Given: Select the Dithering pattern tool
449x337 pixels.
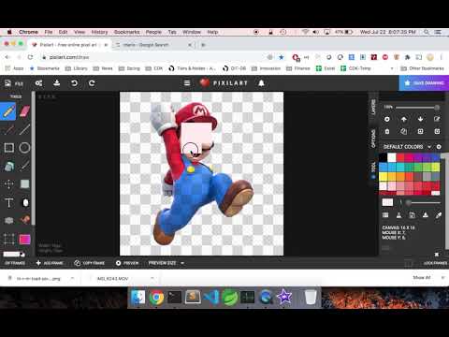Looking at the screenshot, I should tap(24, 184).
